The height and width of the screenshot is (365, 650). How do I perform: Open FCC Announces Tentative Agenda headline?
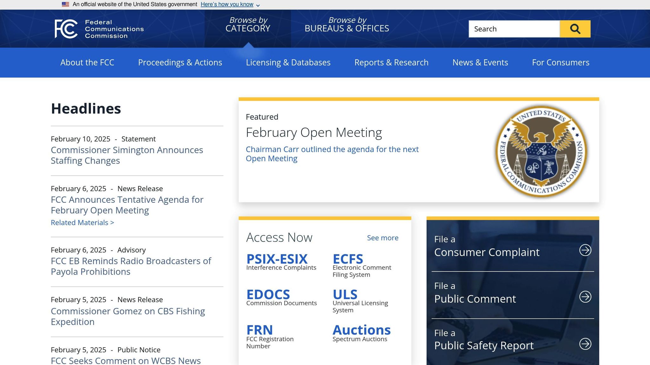[x=127, y=205]
